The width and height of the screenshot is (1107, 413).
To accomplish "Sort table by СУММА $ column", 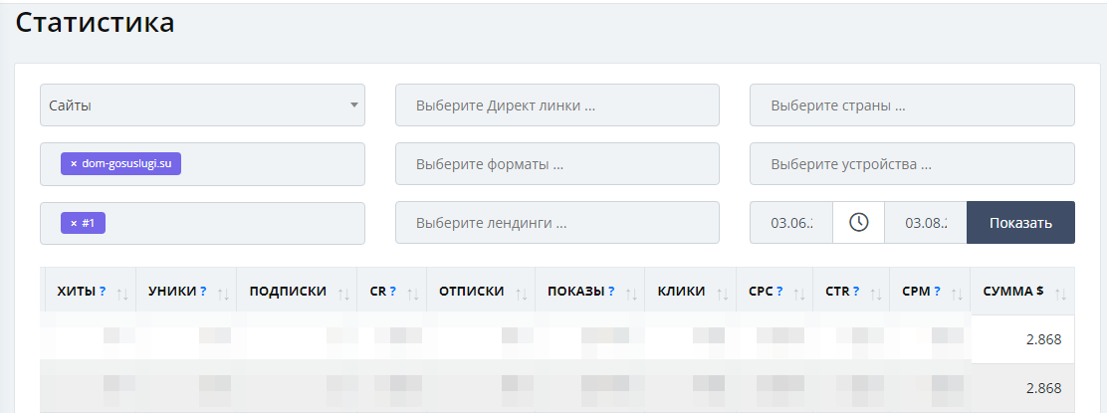I will point(1060,293).
